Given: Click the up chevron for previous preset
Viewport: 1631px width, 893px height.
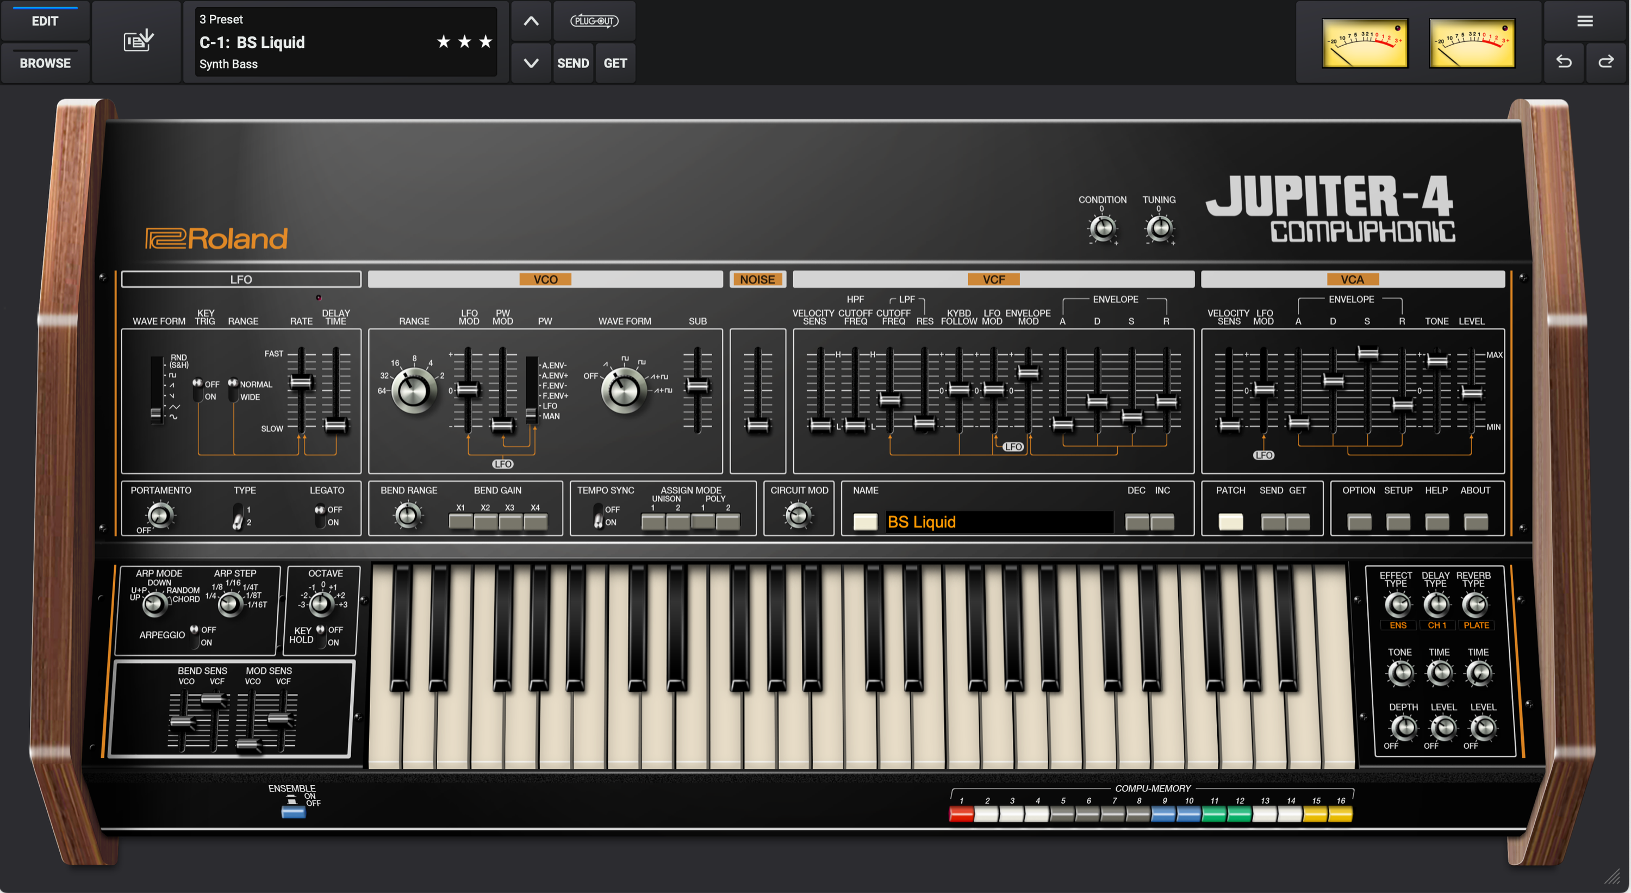Looking at the screenshot, I should (531, 20).
